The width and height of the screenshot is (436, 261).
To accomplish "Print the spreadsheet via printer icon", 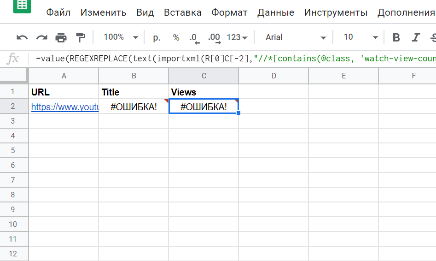I will pyautogui.click(x=61, y=37).
